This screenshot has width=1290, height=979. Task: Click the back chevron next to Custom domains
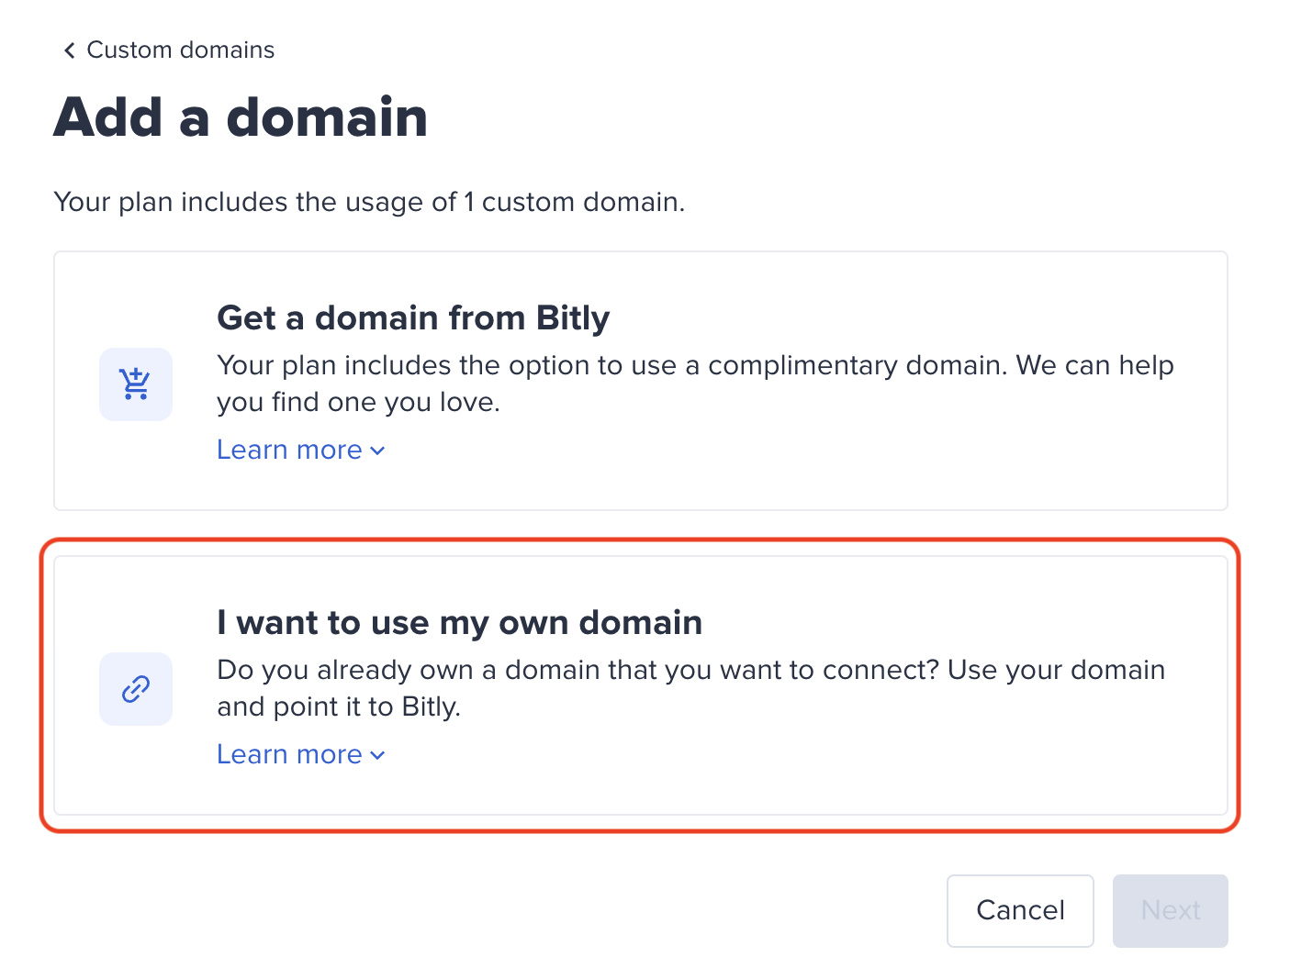click(68, 50)
